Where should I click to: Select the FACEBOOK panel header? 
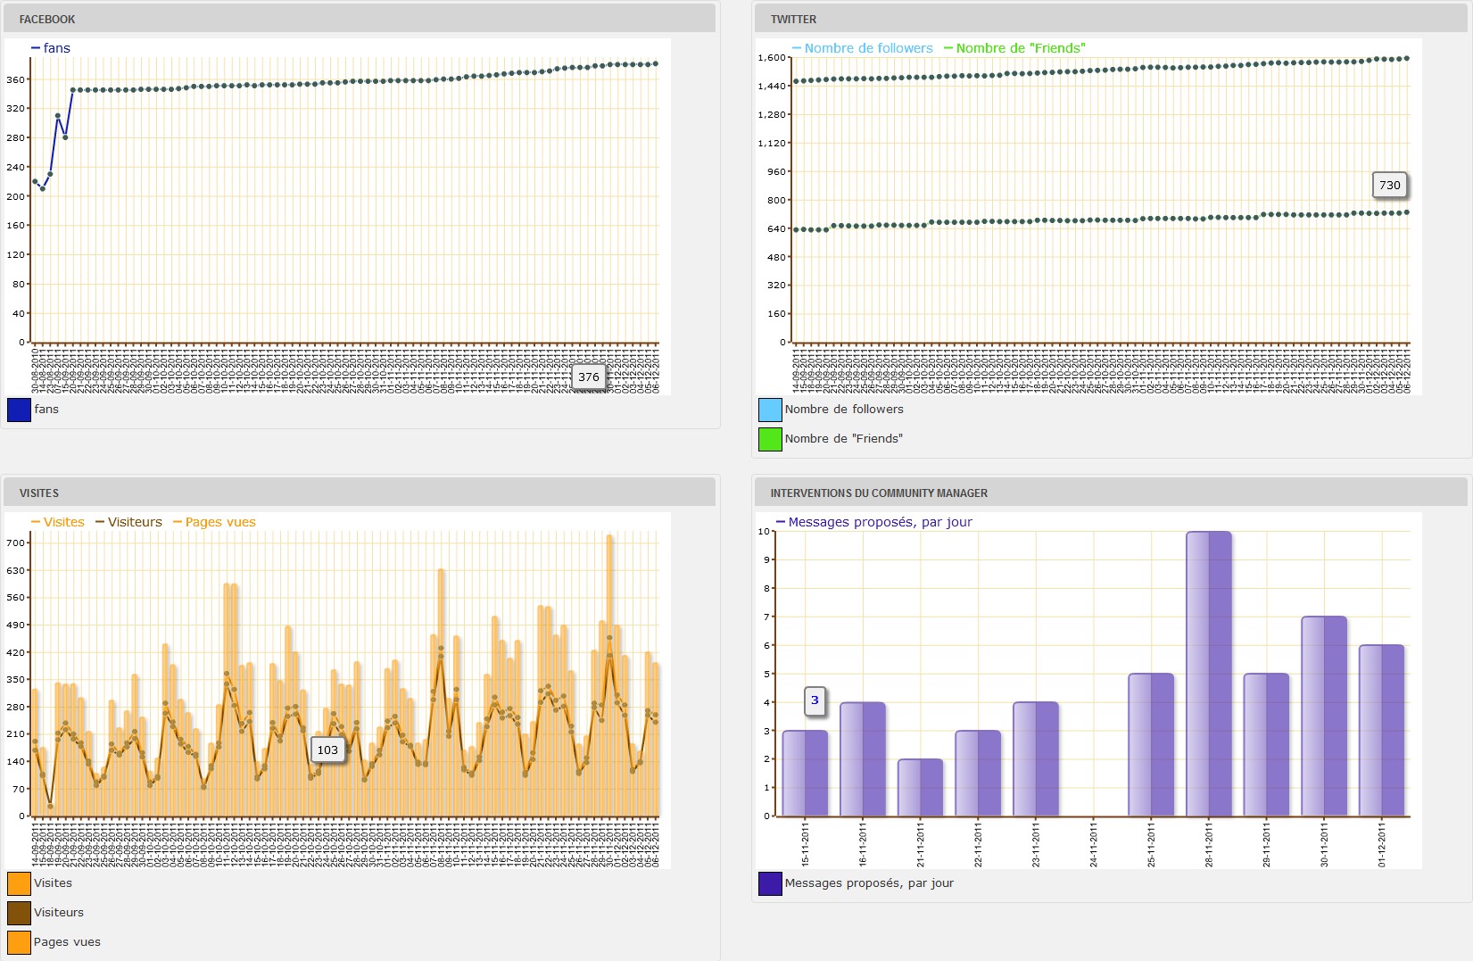(x=359, y=19)
